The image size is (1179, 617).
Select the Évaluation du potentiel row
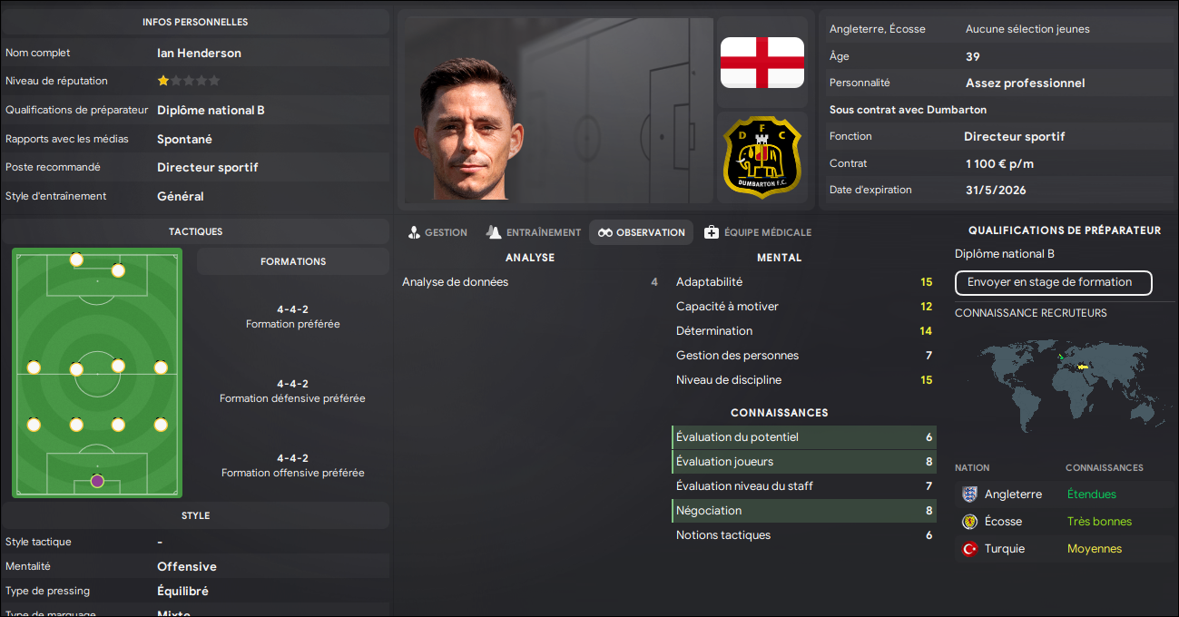(x=804, y=437)
